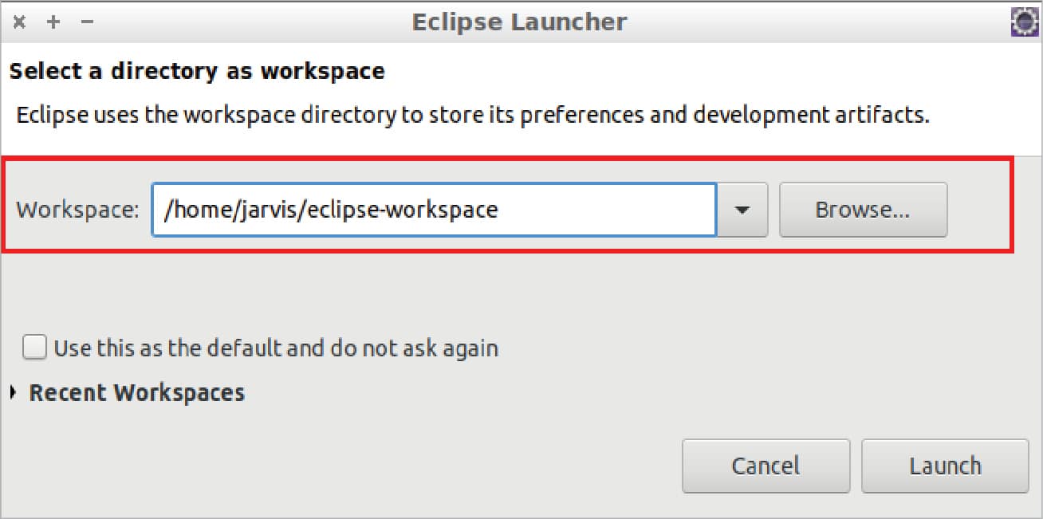The image size is (1043, 519).
Task: Click the "Workspace:" field label
Action: 78,210
